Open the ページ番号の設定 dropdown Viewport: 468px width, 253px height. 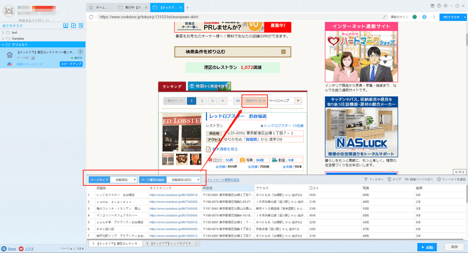184,180
